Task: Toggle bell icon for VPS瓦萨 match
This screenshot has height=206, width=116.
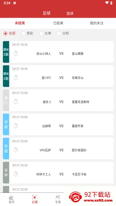Action: click(x=16, y=150)
